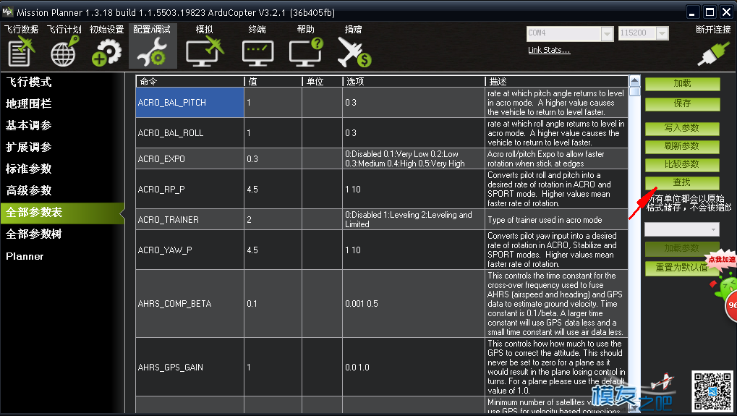Click the Mission Planner title bar icon
737x416 pixels.
pyautogui.click(x=7, y=12)
